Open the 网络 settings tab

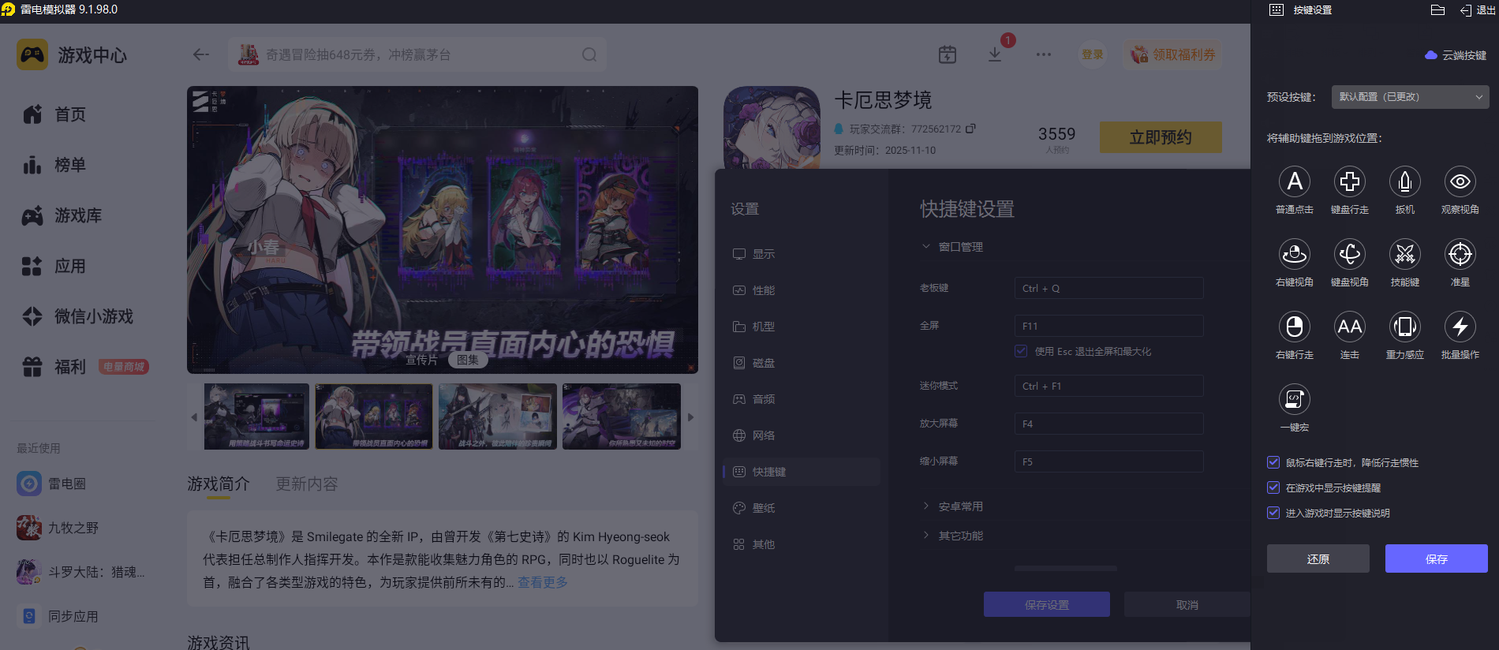[x=802, y=435]
